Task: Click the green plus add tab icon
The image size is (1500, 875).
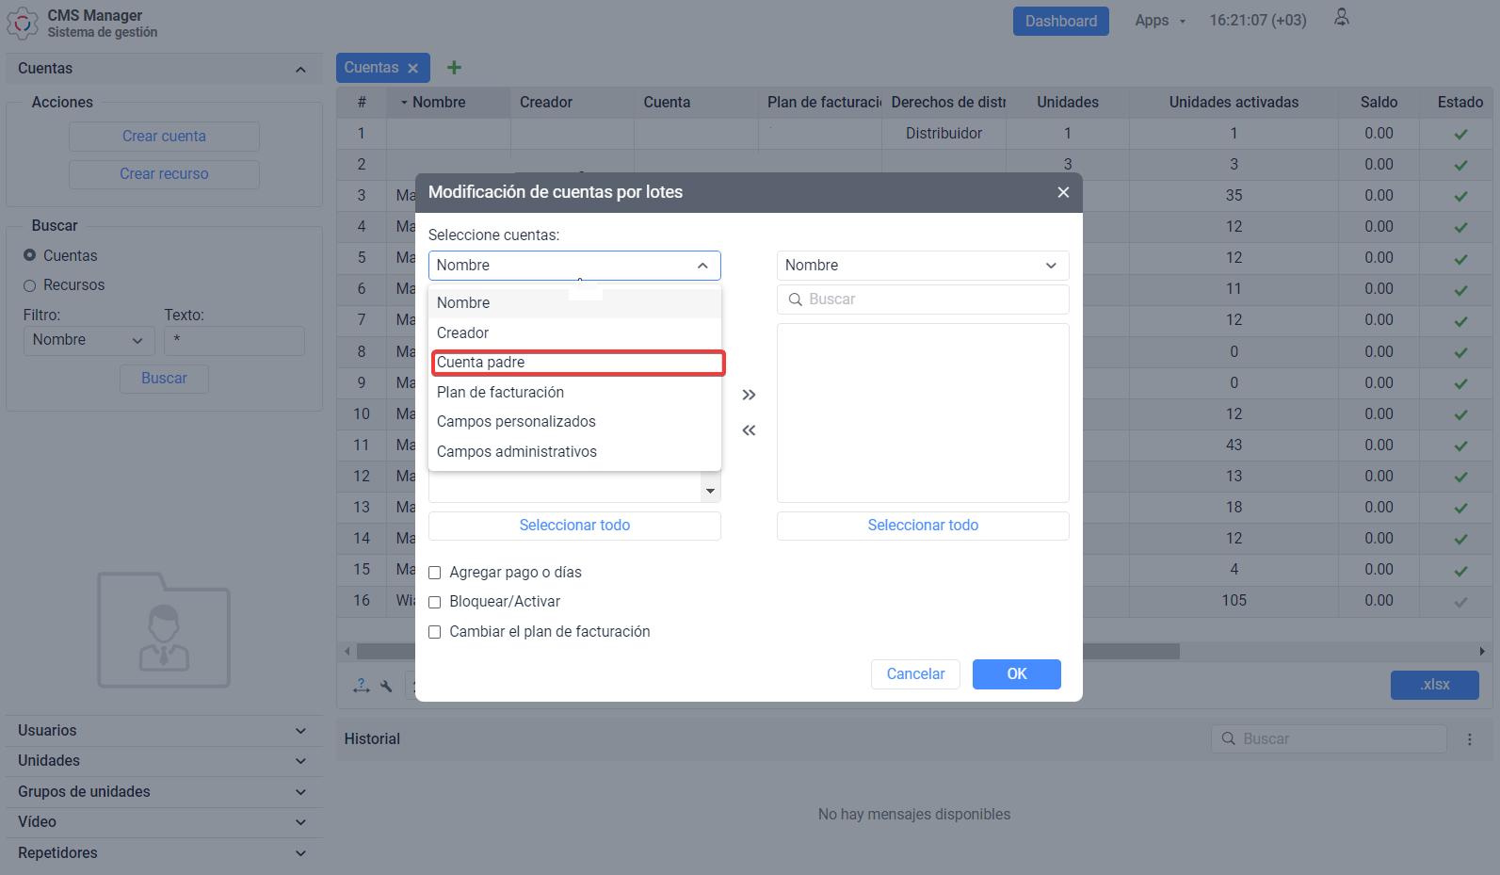Action: pyautogui.click(x=454, y=68)
